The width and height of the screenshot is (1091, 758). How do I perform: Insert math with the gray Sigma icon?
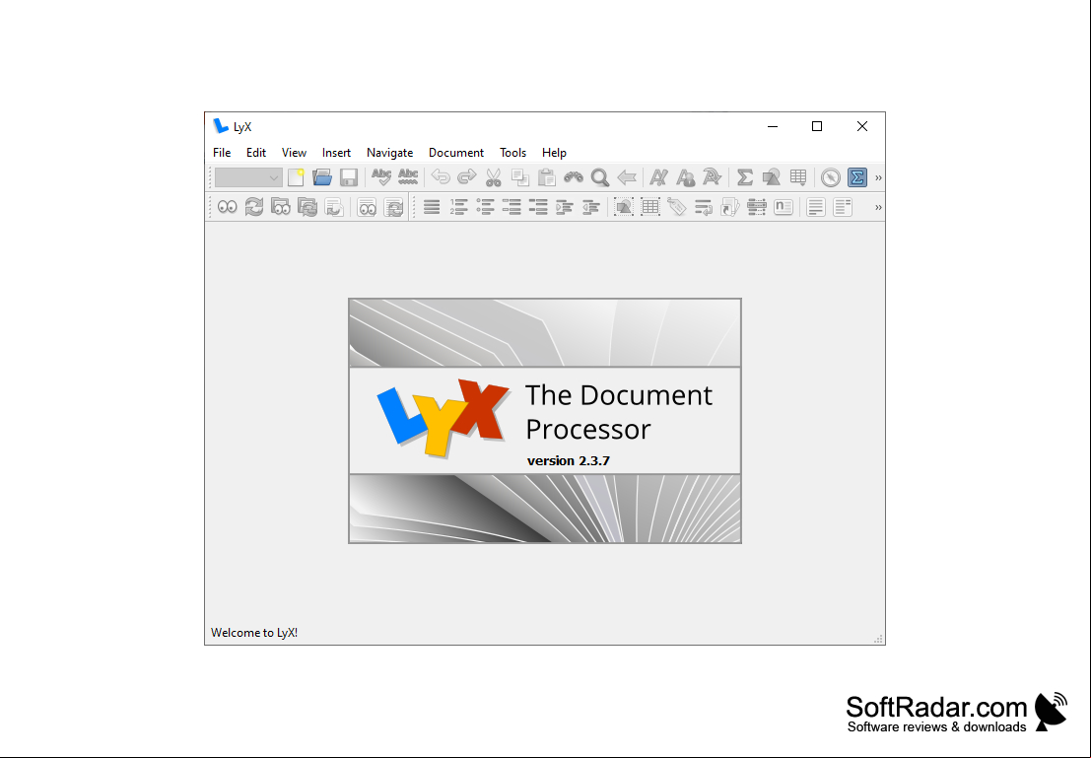pyautogui.click(x=744, y=177)
